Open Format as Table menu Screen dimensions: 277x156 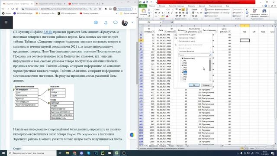[217, 13]
